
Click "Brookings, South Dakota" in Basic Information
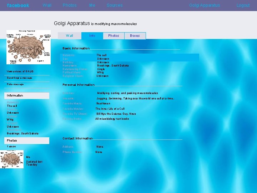pyautogui.click(x=113, y=66)
